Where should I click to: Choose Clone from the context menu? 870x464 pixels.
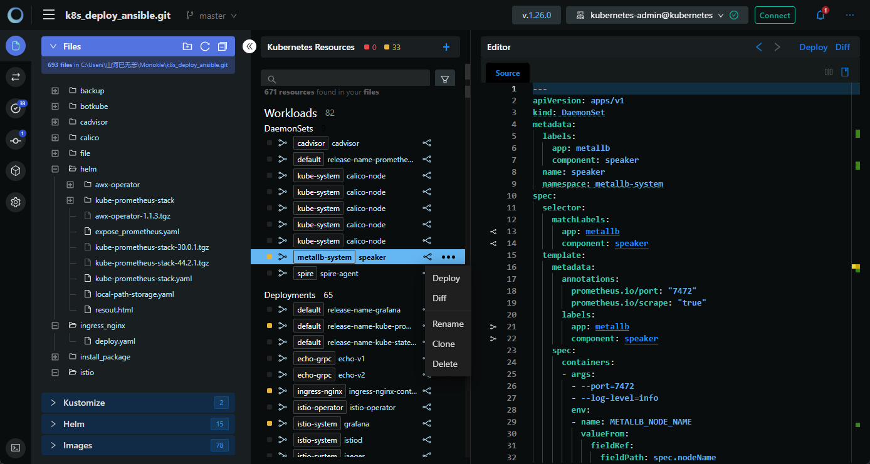[448, 344]
